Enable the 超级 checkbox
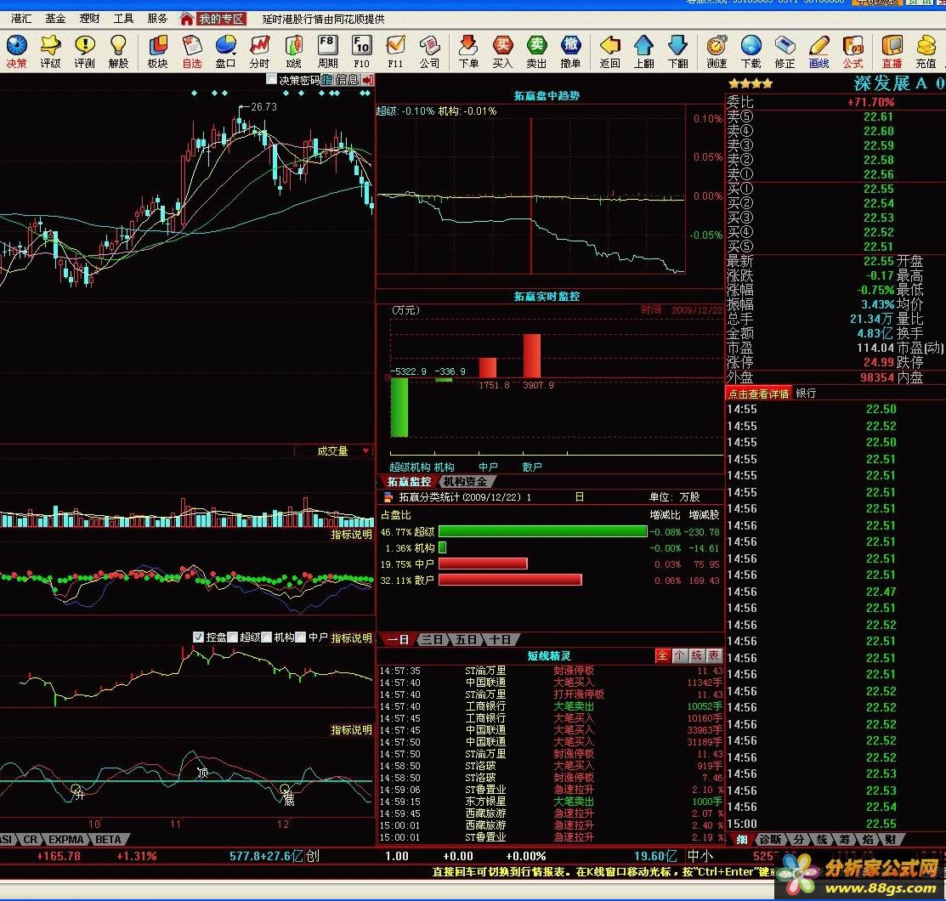Image resolution: width=946 pixels, height=901 pixels. [x=232, y=637]
